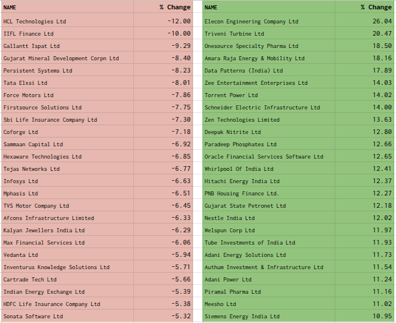Select Gujarat State Petronet Ltd
Image resolution: width=396 pixels, height=323 pixels.
coord(268,206)
